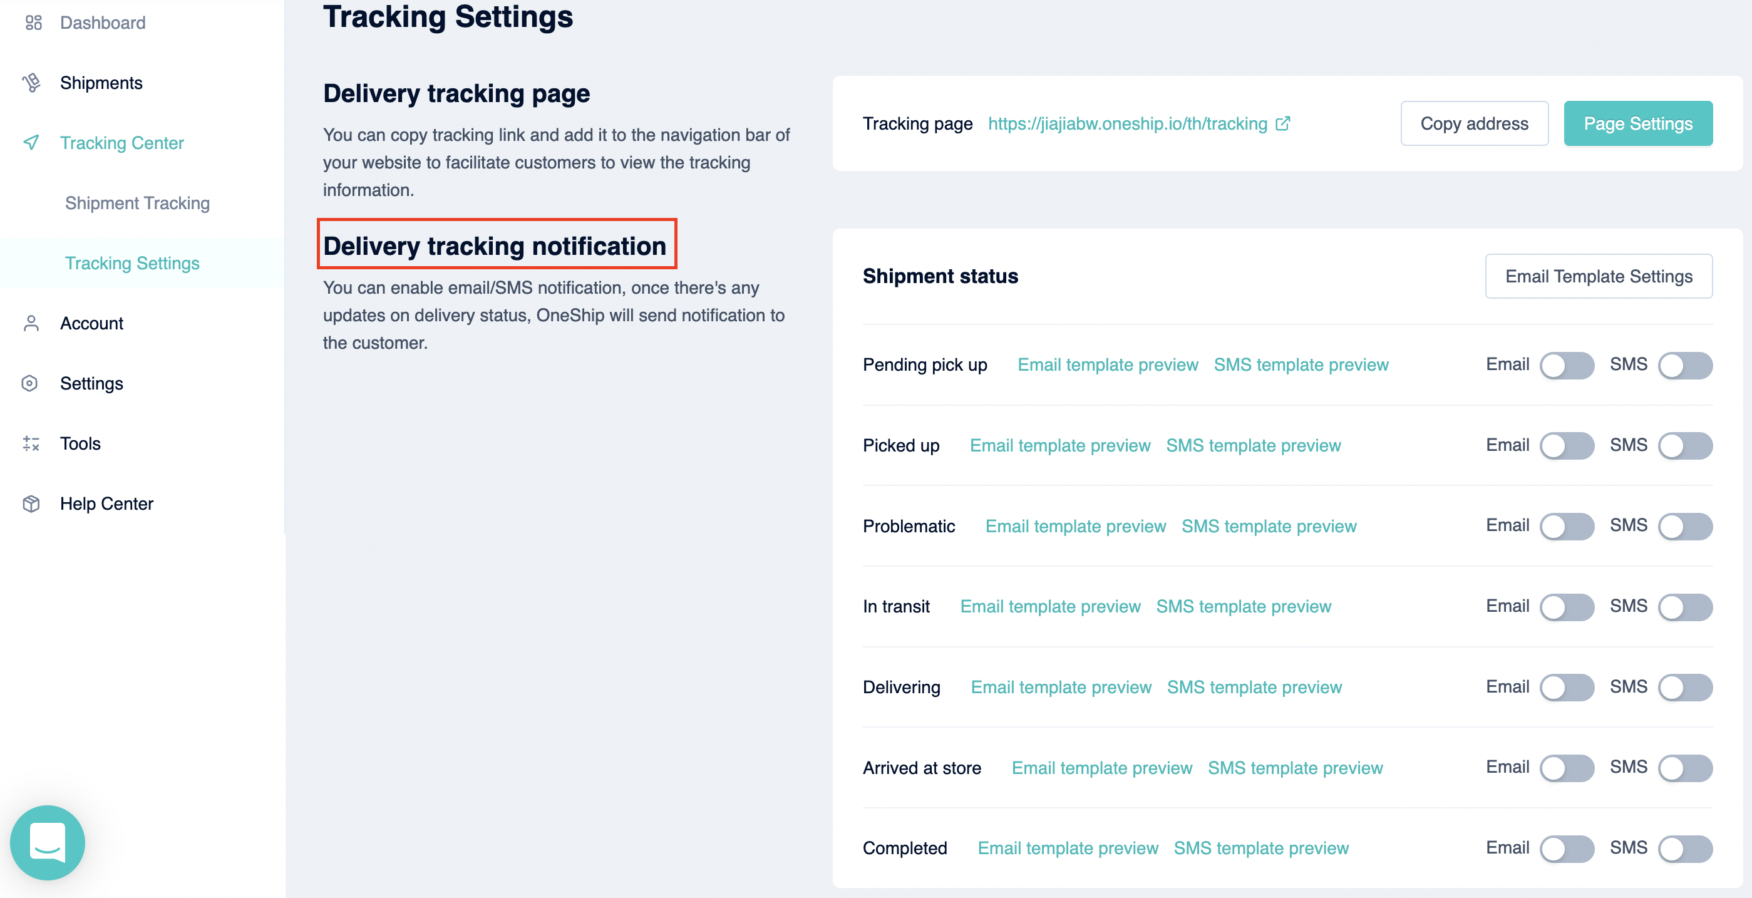Screen dimensions: 1752x898
Task: Open tracking page external link icon
Action: coord(1283,124)
